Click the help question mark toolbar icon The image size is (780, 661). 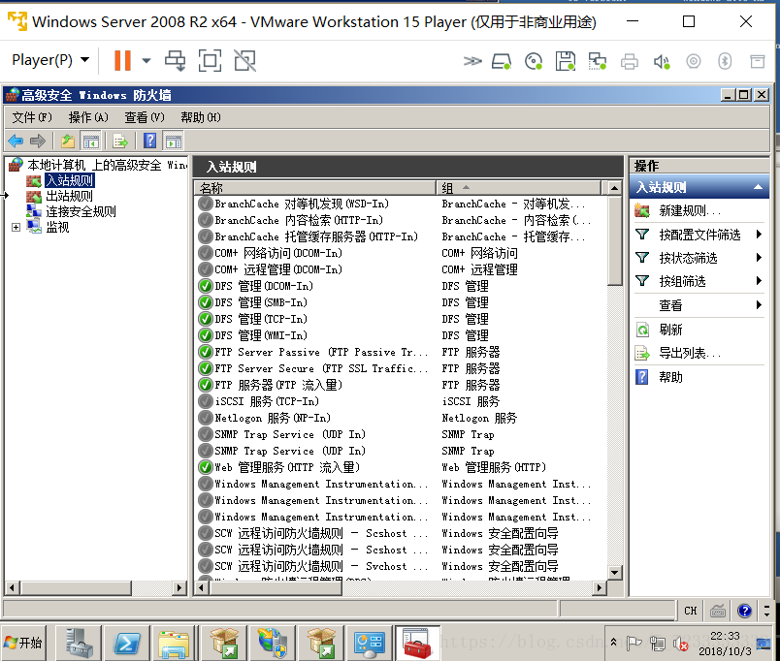coord(149,142)
